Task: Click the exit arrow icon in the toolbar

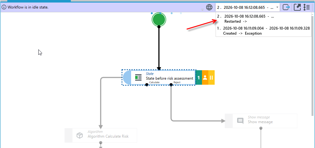Action: click(x=286, y=7)
